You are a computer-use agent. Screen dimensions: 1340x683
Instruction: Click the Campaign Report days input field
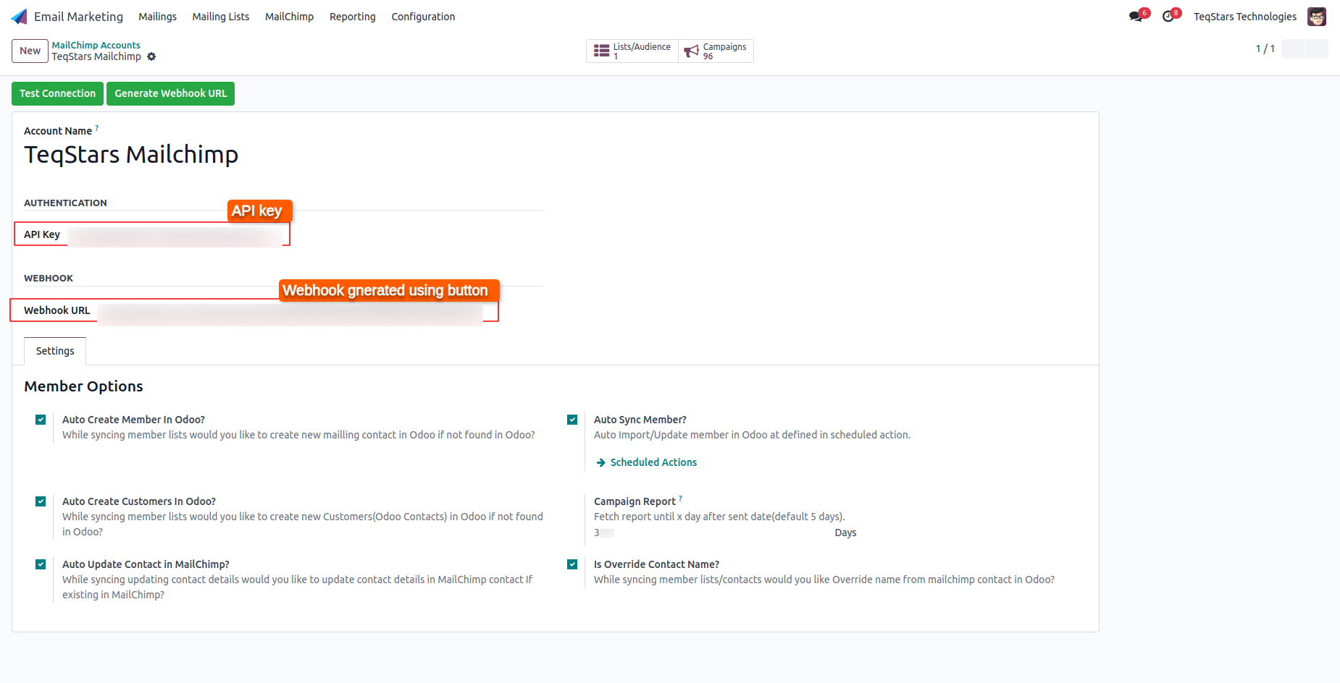tap(710, 533)
